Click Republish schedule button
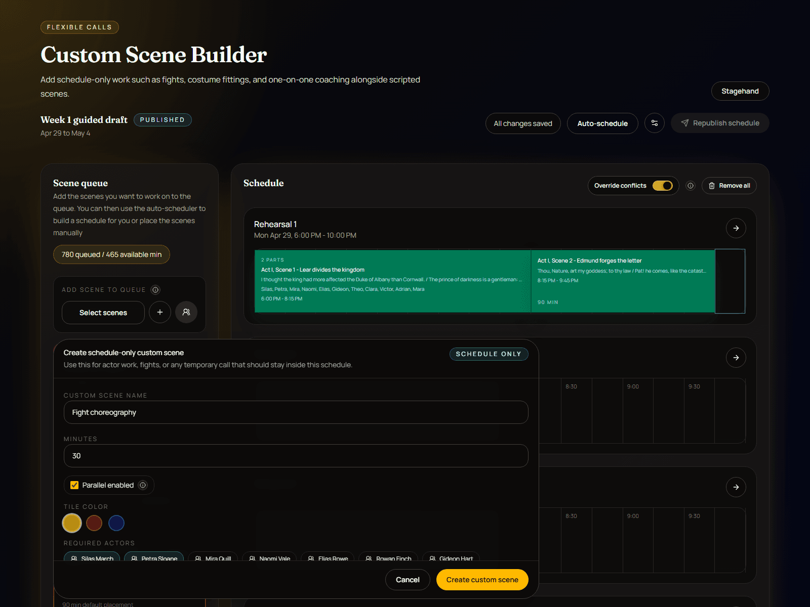Screen dimensions: 810x607 [720, 123]
